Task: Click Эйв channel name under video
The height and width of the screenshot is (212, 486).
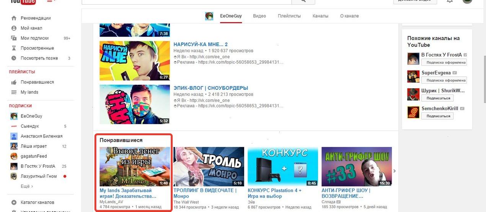Action: click(x=251, y=202)
